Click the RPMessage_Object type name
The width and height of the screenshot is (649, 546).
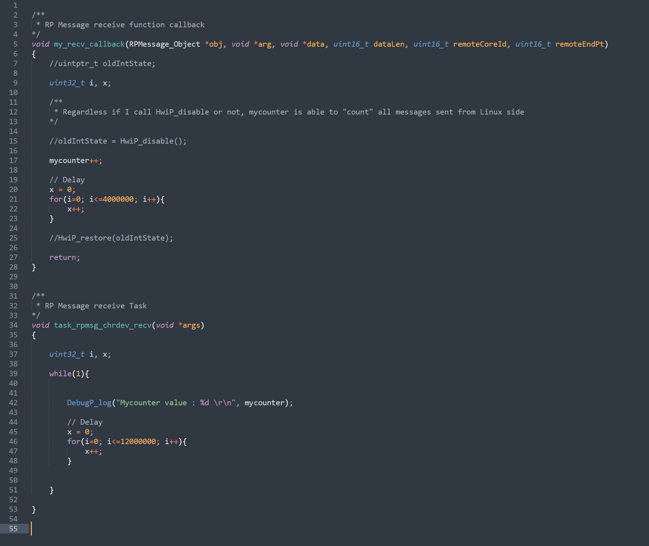(x=164, y=44)
